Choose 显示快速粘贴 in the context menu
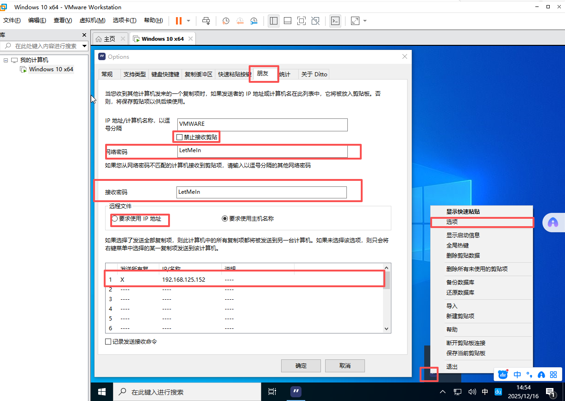 (x=482, y=211)
